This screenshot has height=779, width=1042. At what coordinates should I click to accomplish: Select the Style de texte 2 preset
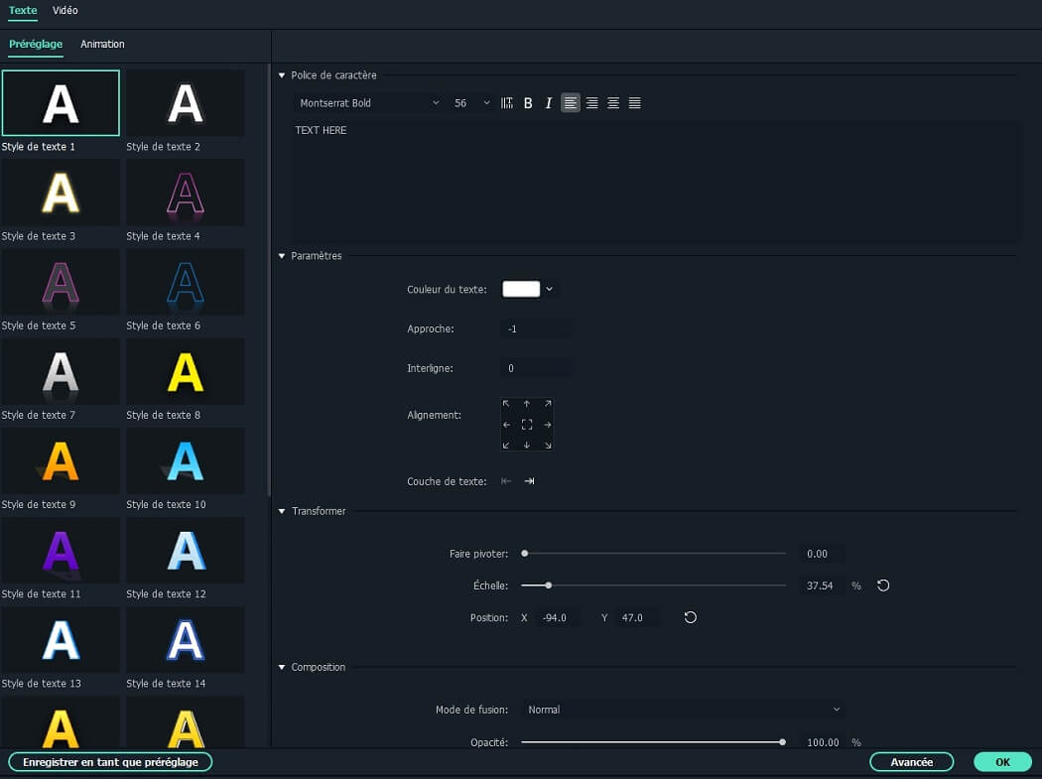tap(186, 103)
